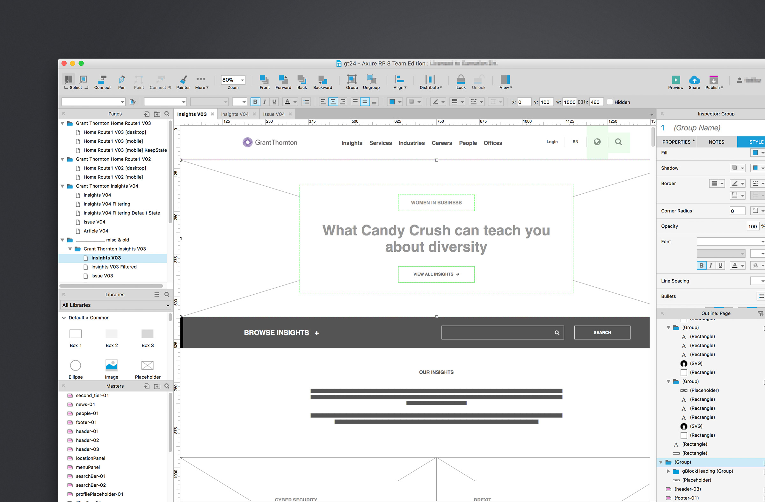Image resolution: width=765 pixels, height=502 pixels.
Task: Open Issue V03 page in tree
Action: (102, 276)
